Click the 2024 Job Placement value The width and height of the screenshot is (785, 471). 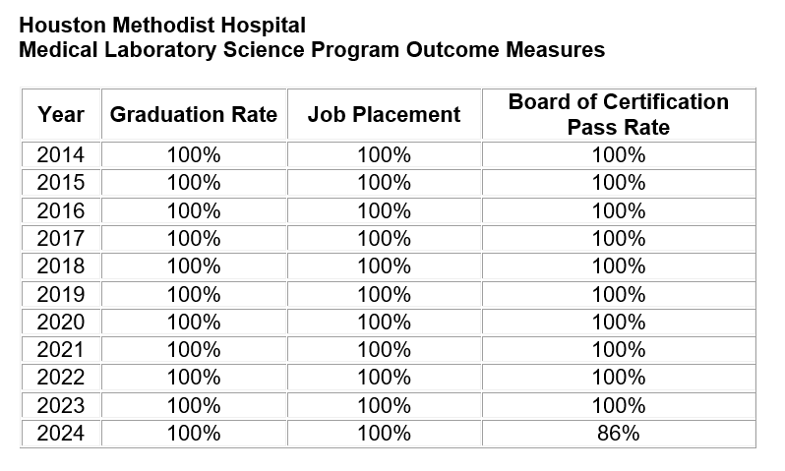384,433
